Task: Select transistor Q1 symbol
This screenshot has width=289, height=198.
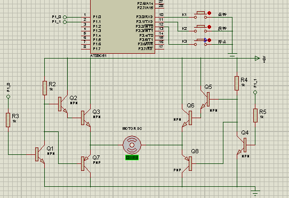Action: tap(39, 154)
